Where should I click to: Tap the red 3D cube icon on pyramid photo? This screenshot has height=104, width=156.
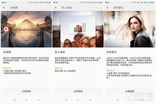pyautogui.click(x=6, y=29)
